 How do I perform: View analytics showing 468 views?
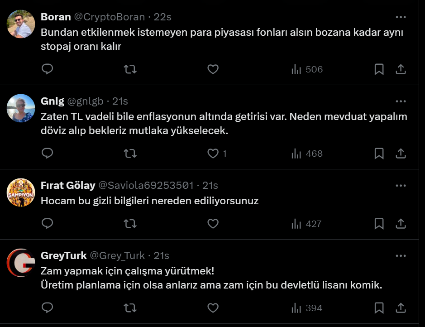pyautogui.click(x=307, y=154)
